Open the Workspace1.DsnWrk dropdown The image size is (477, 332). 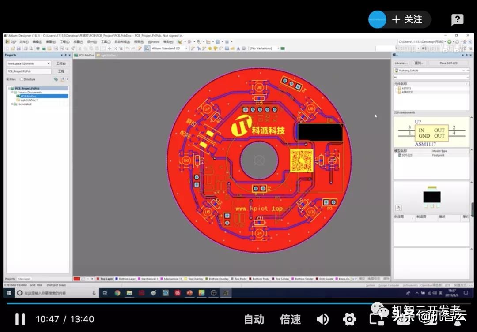tap(49, 63)
